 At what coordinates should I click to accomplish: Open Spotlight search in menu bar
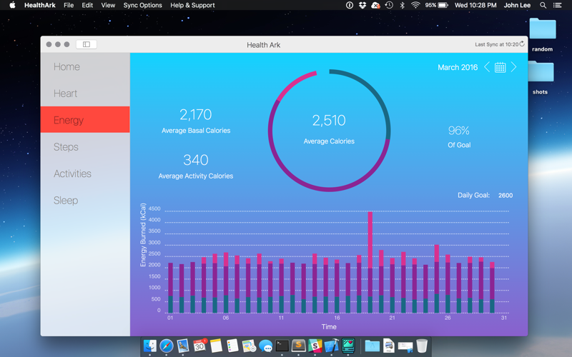point(543,5)
